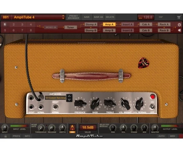Screen dimensions: 183x152
Task: Click the INPUT gain knob
Action: [x=5, y=128]
